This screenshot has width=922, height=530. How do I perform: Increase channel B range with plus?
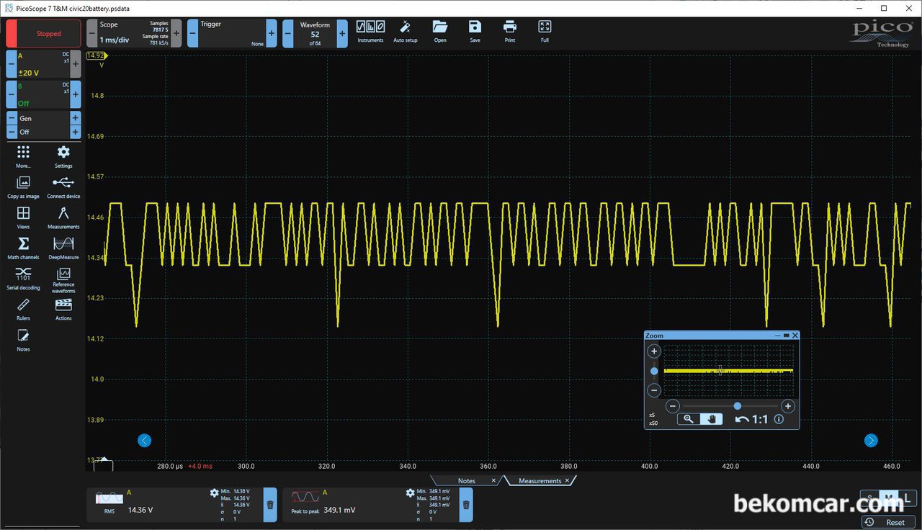point(76,94)
